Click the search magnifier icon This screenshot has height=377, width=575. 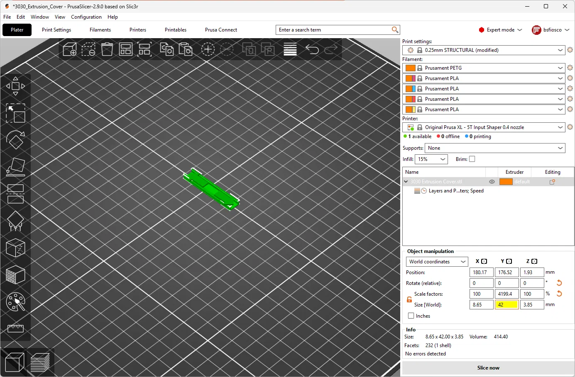(395, 29)
